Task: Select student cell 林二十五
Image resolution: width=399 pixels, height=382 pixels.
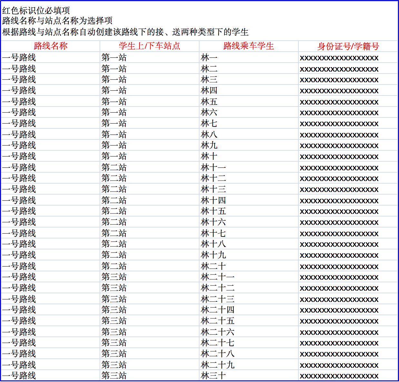Action: [249, 321]
